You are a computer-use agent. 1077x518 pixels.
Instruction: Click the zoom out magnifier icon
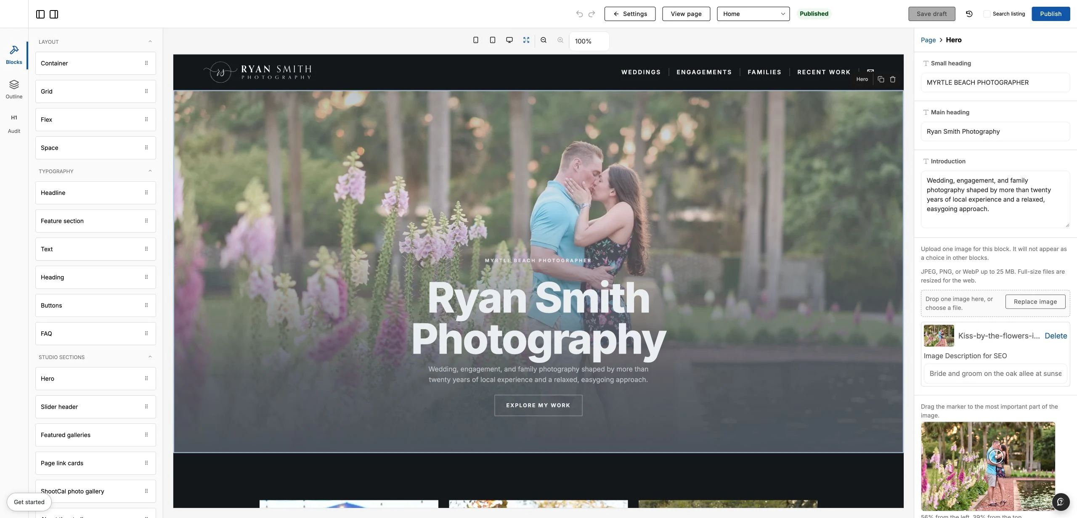click(544, 40)
